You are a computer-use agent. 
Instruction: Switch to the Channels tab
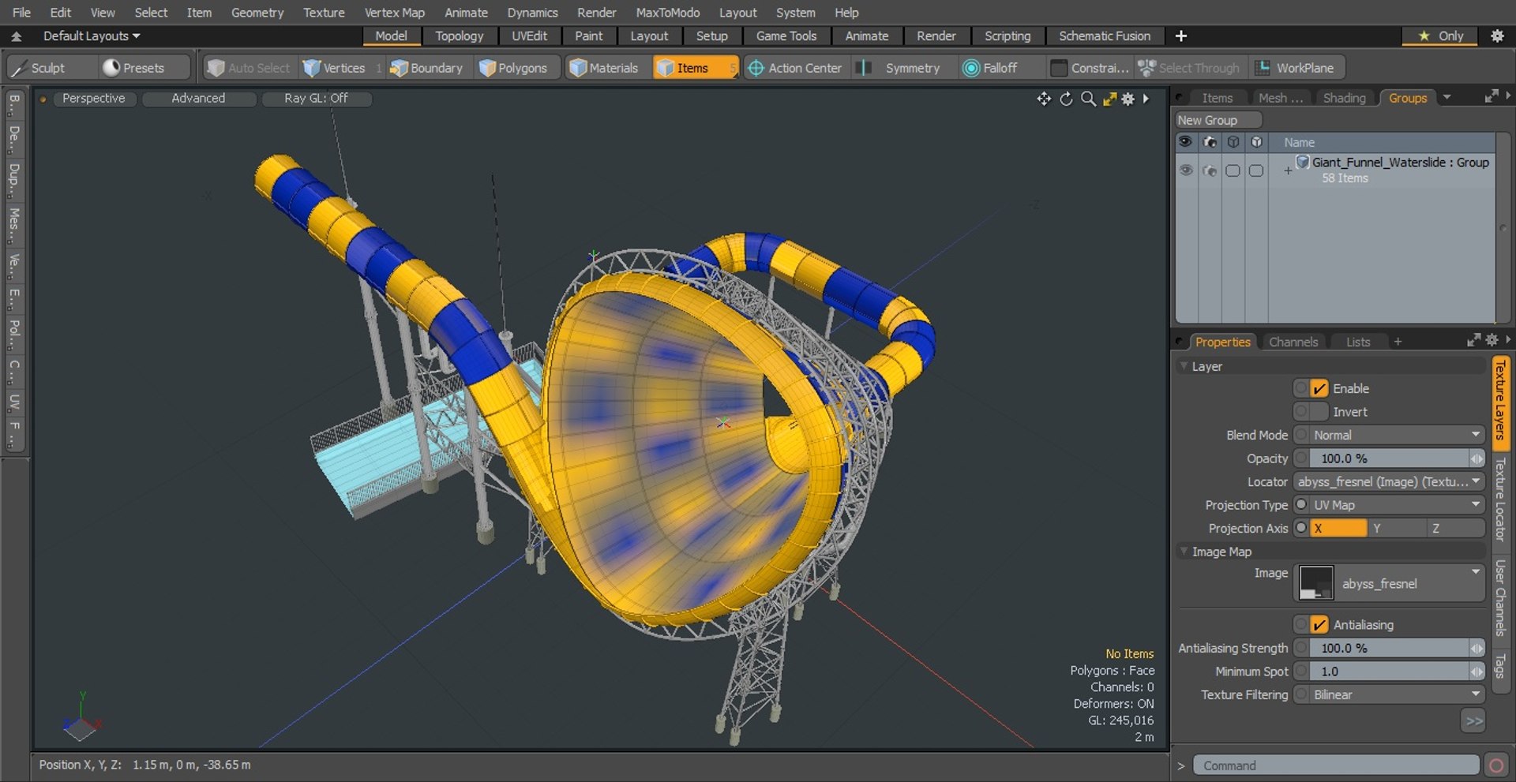[1293, 342]
